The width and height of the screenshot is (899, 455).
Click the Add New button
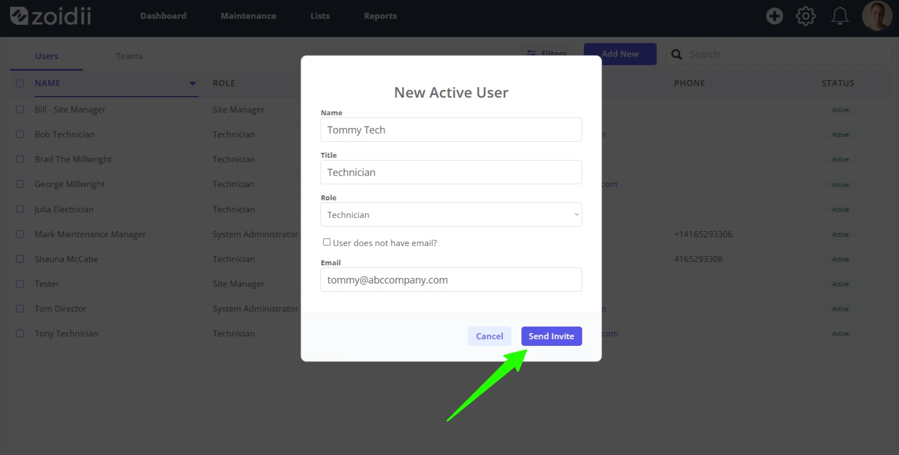[x=620, y=54]
